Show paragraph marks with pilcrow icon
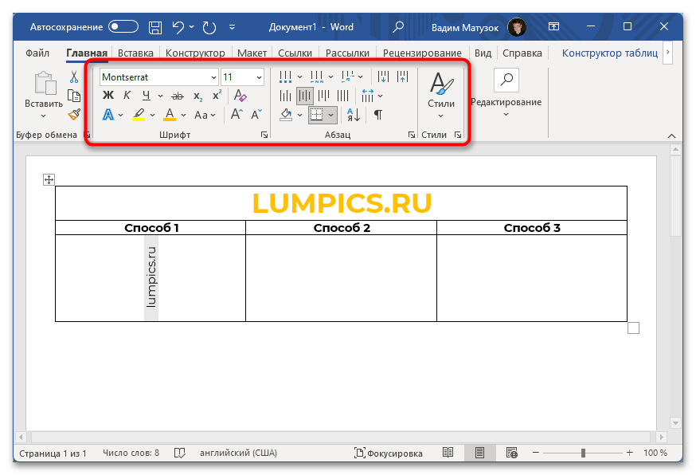Image resolution: width=696 pixels, height=475 pixels. (x=378, y=115)
